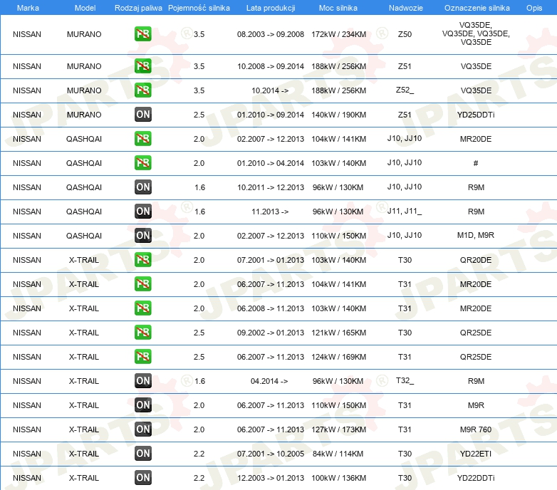
Task: Click the diesel icon in M9R 760 row
Action: (143, 429)
